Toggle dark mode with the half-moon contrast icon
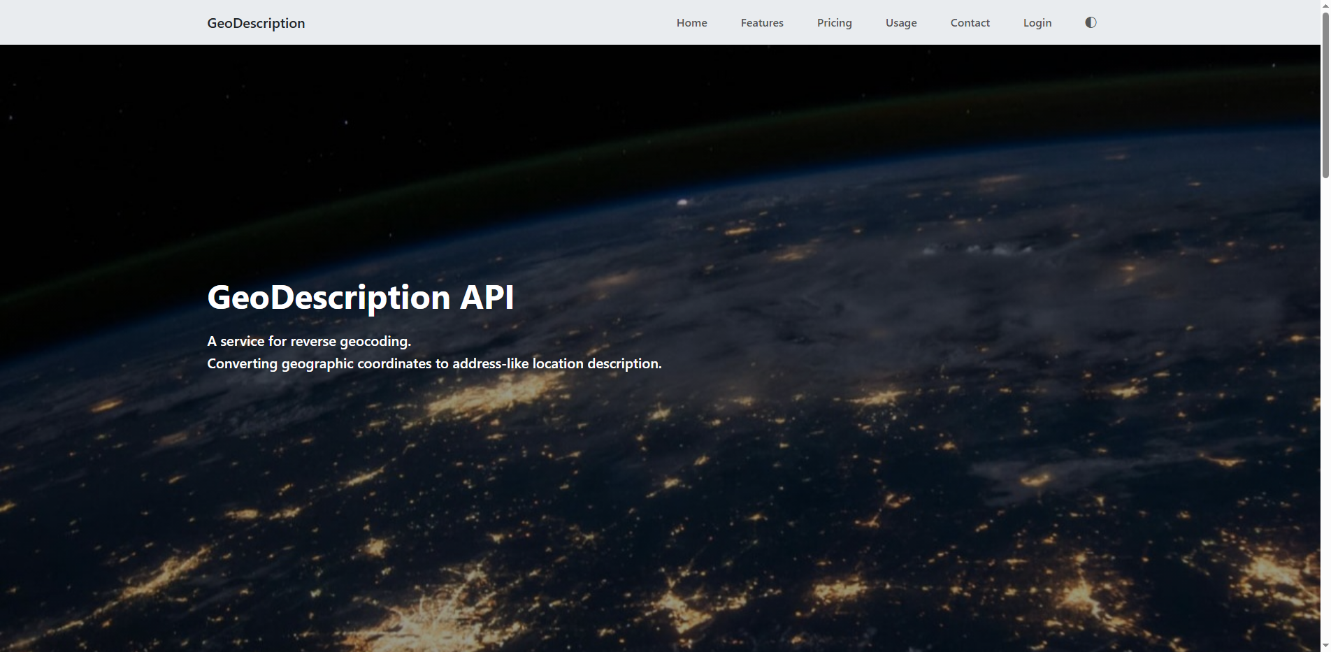This screenshot has width=1331, height=652. tap(1090, 22)
